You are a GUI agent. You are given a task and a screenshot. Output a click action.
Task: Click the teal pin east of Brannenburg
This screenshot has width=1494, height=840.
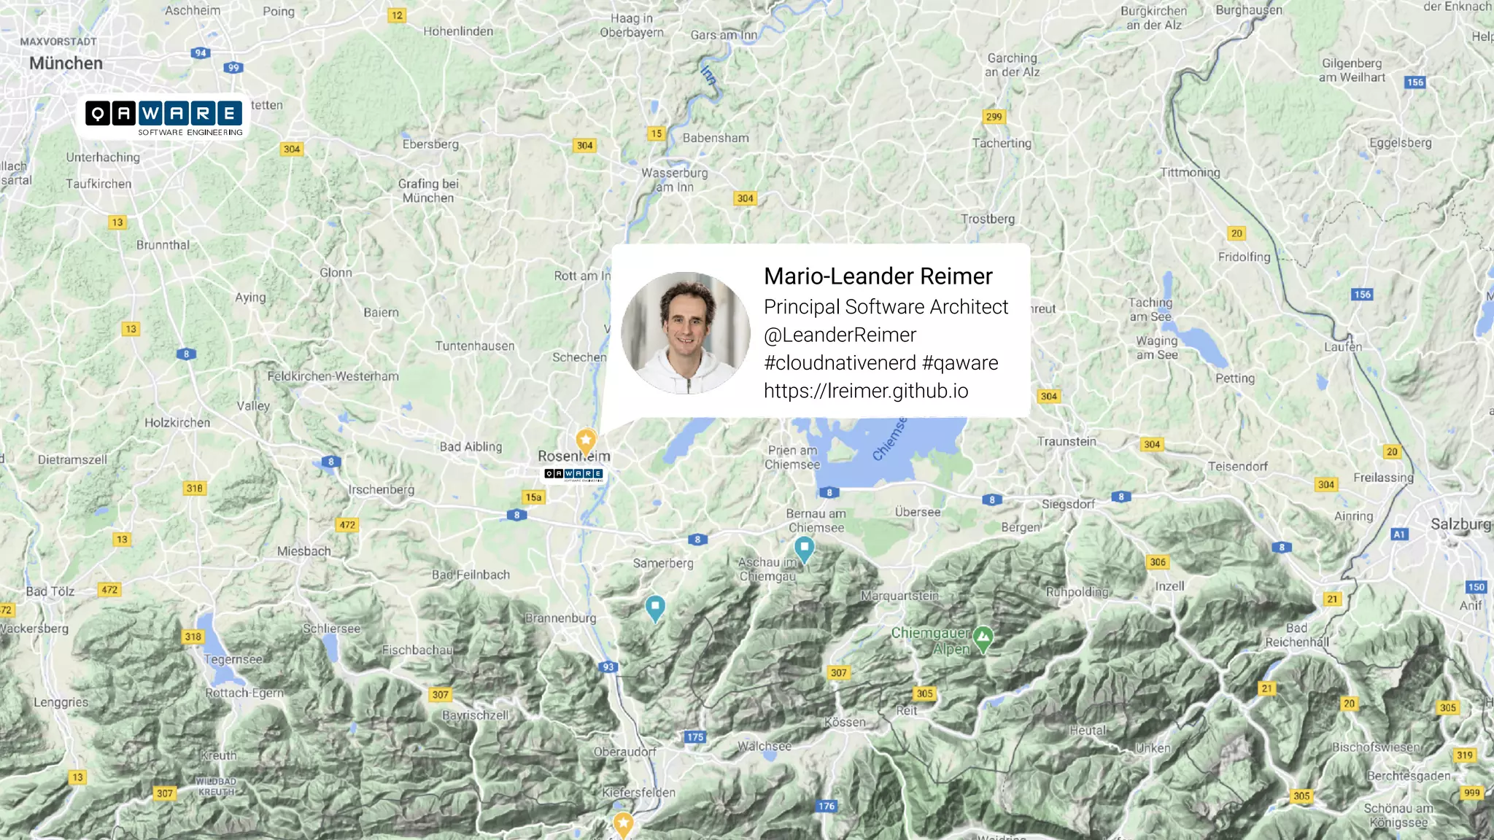(655, 608)
